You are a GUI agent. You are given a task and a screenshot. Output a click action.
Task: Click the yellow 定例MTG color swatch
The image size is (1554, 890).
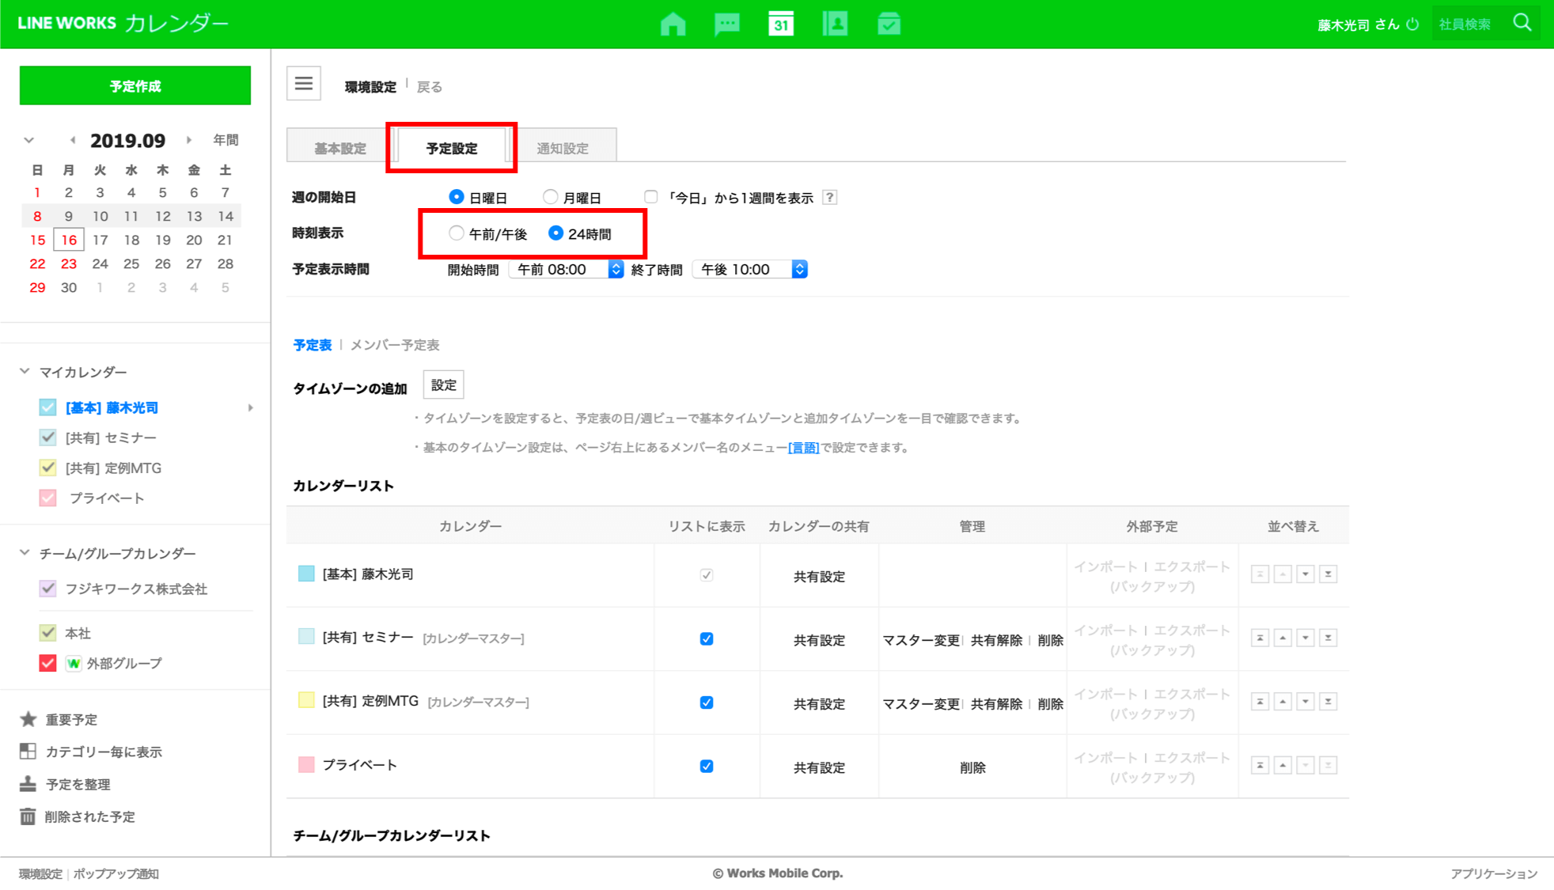[x=306, y=700]
